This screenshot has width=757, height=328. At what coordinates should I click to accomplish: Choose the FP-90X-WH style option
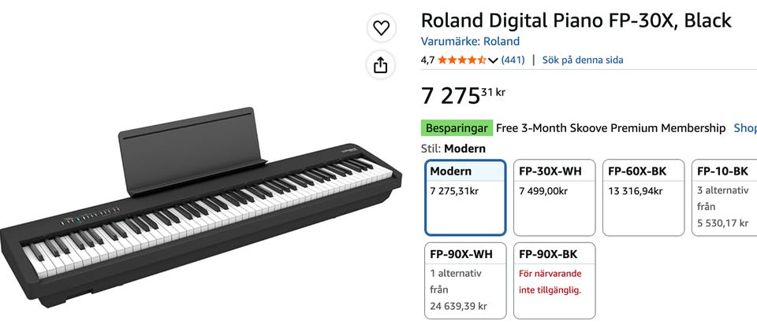tap(465, 281)
